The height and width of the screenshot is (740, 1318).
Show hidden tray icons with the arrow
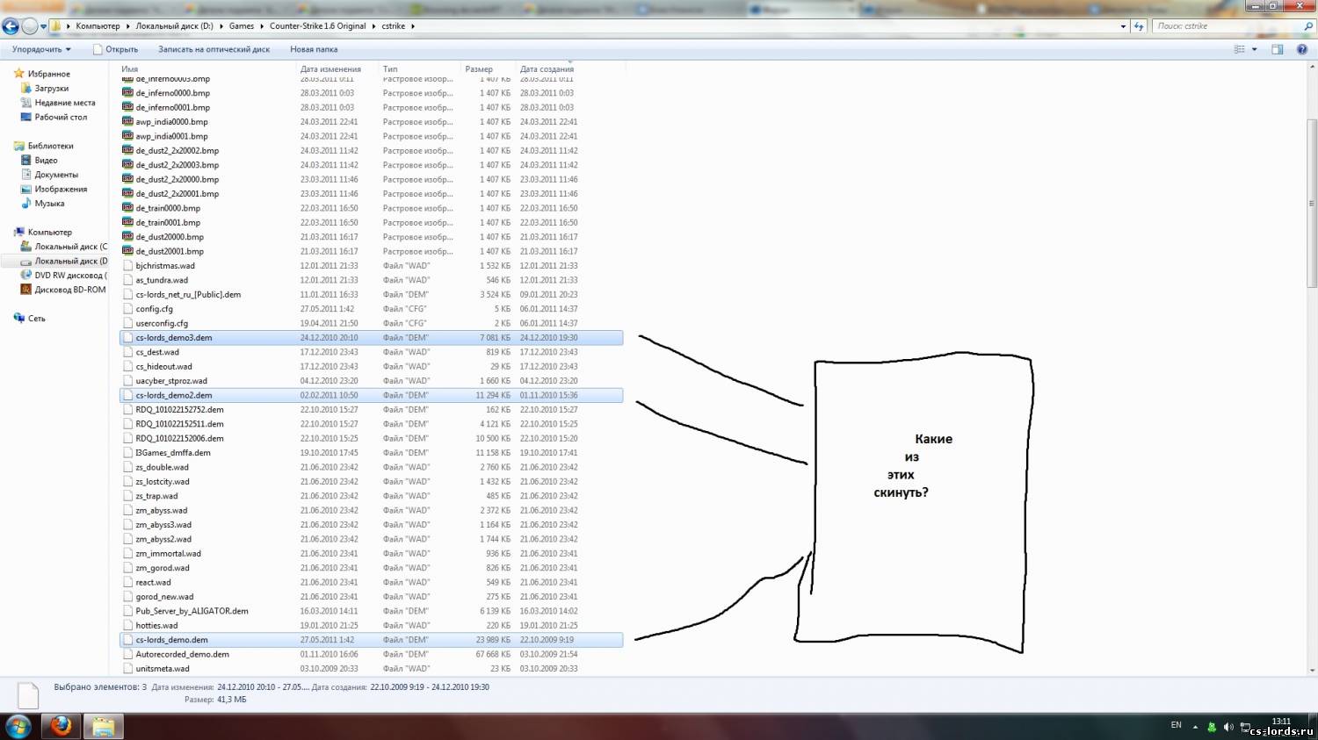coord(1195,726)
